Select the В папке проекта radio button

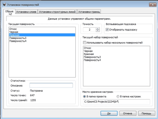[84, 97]
